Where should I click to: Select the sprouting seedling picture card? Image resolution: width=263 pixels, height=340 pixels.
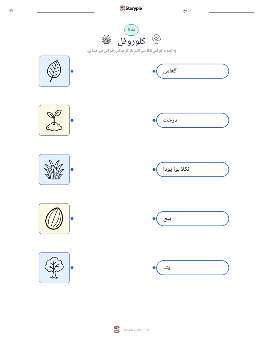(54, 120)
